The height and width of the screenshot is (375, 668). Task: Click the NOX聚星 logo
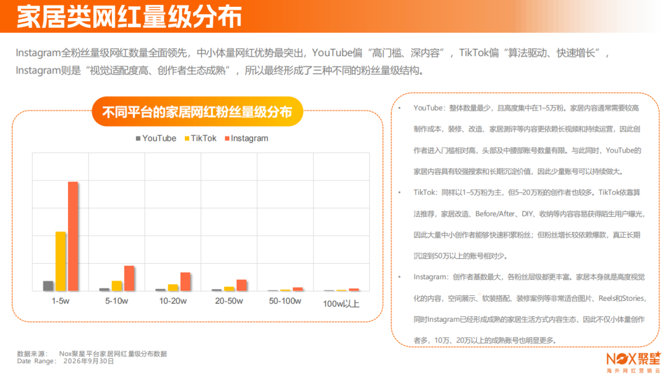[634, 362]
